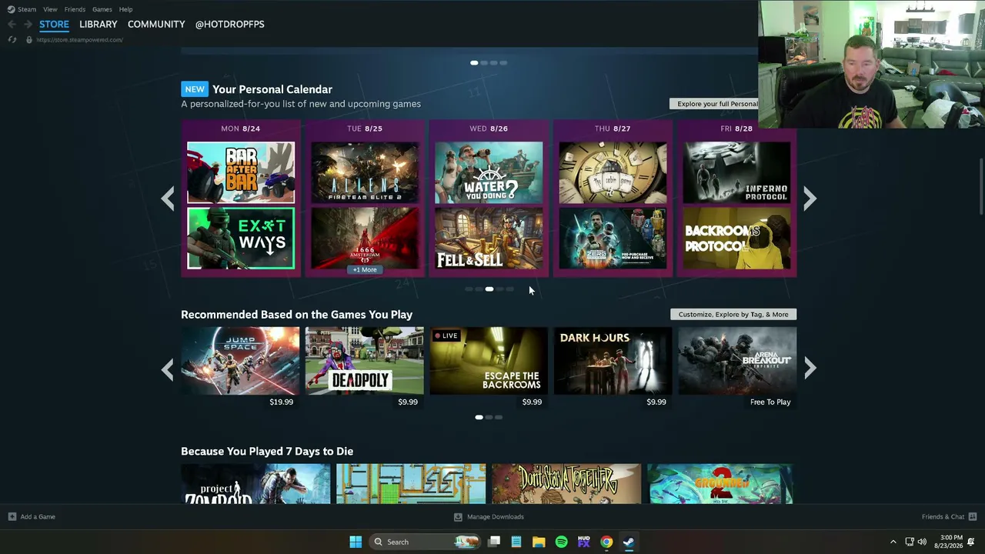Screen dimensions: 985x554
Task: Open the Windows Start menu
Action: [356, 542]
